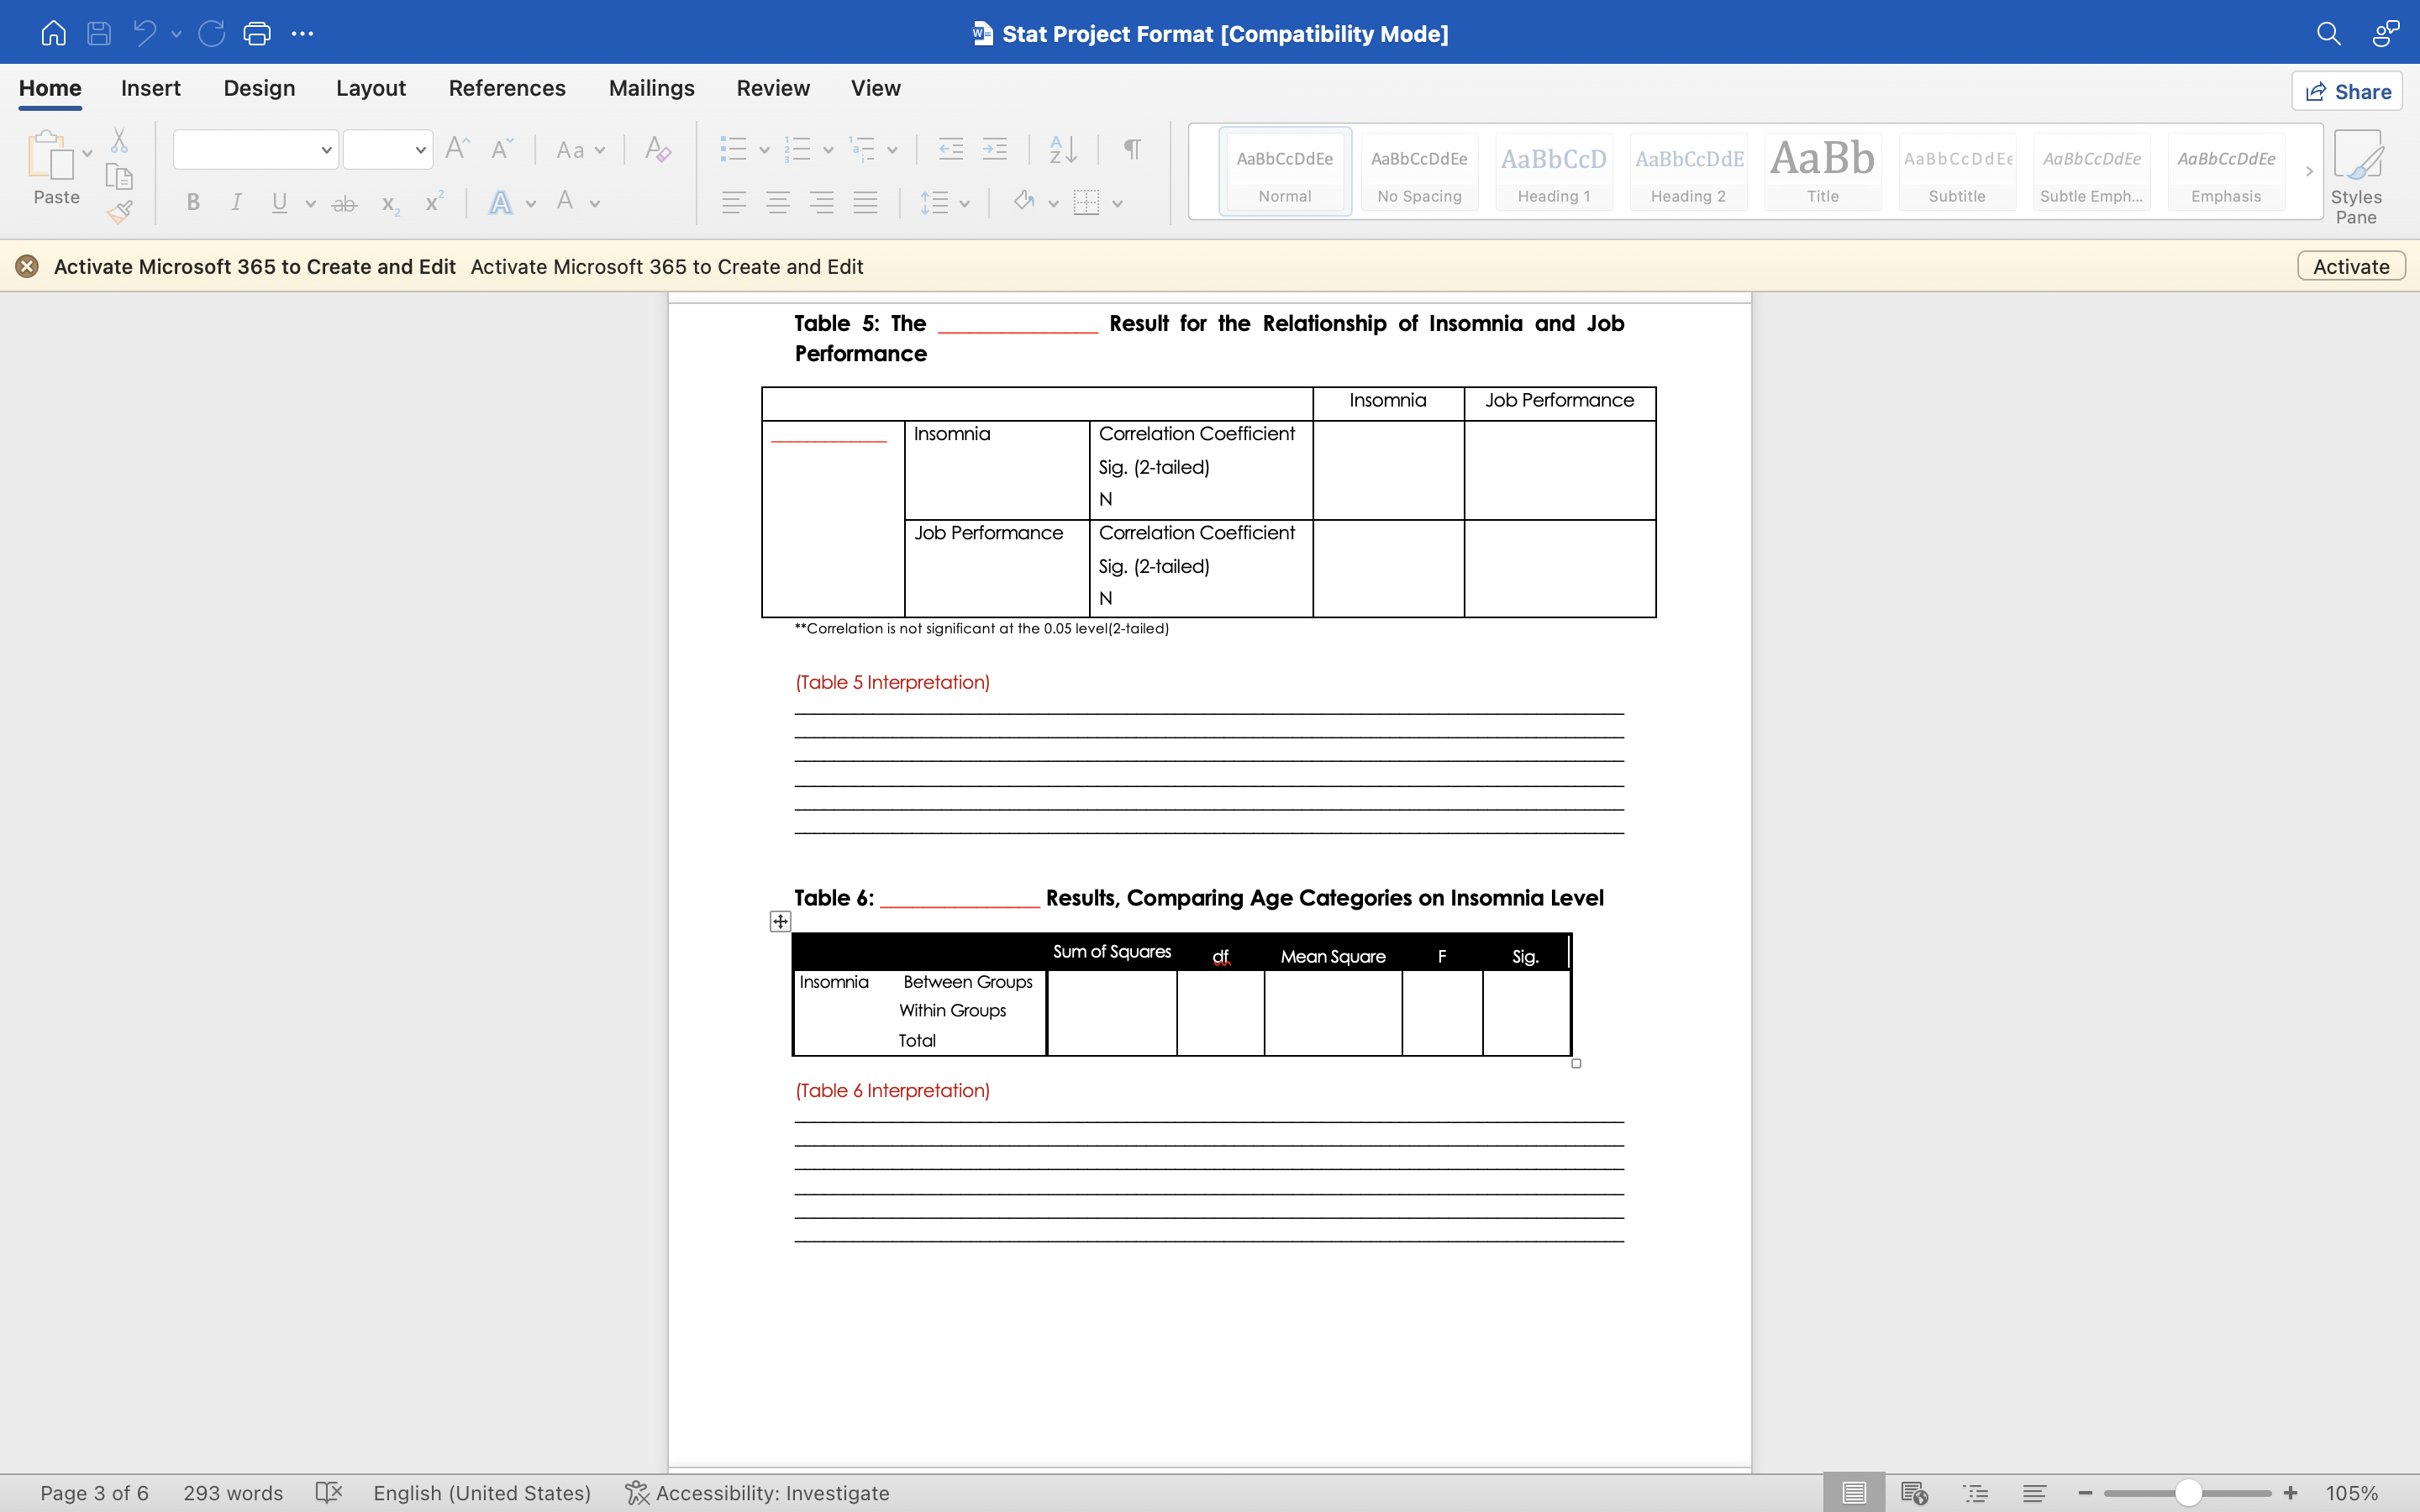The height and width of the screenshot is (1512, 2420).
Task: Apply subscript formatting
Action: [388, 202]
